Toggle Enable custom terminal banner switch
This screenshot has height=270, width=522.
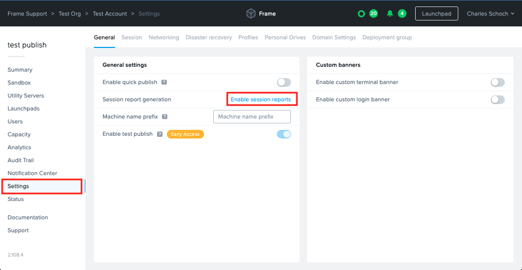click(498, 82)
